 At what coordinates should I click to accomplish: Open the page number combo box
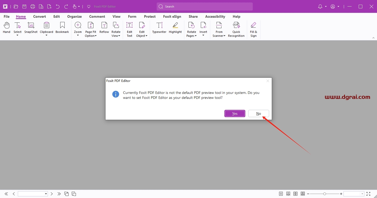(33, 194)
